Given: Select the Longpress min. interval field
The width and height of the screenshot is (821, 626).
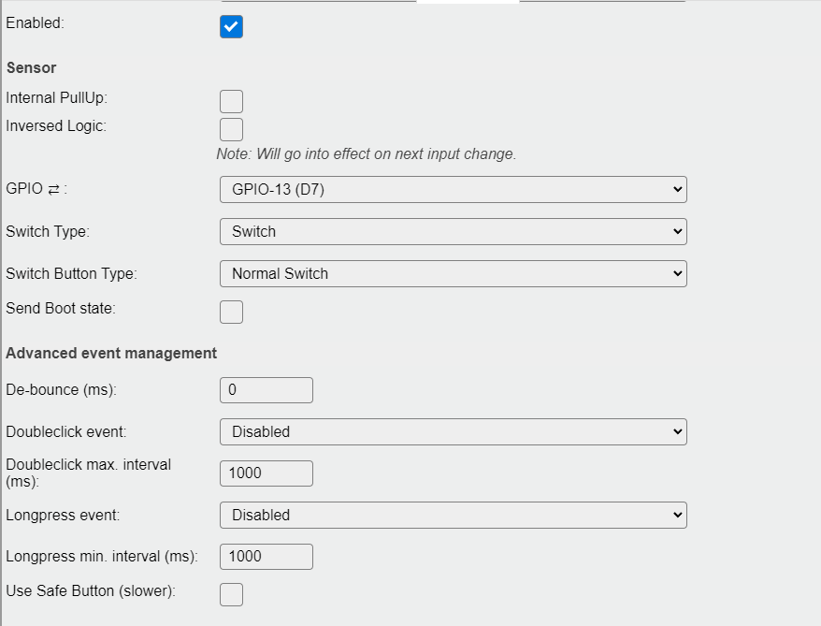Looking at the screenshot, I should coord(266,557).
